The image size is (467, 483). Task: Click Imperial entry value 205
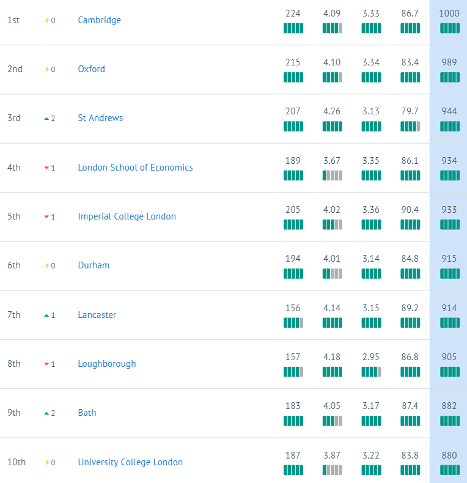293,210
